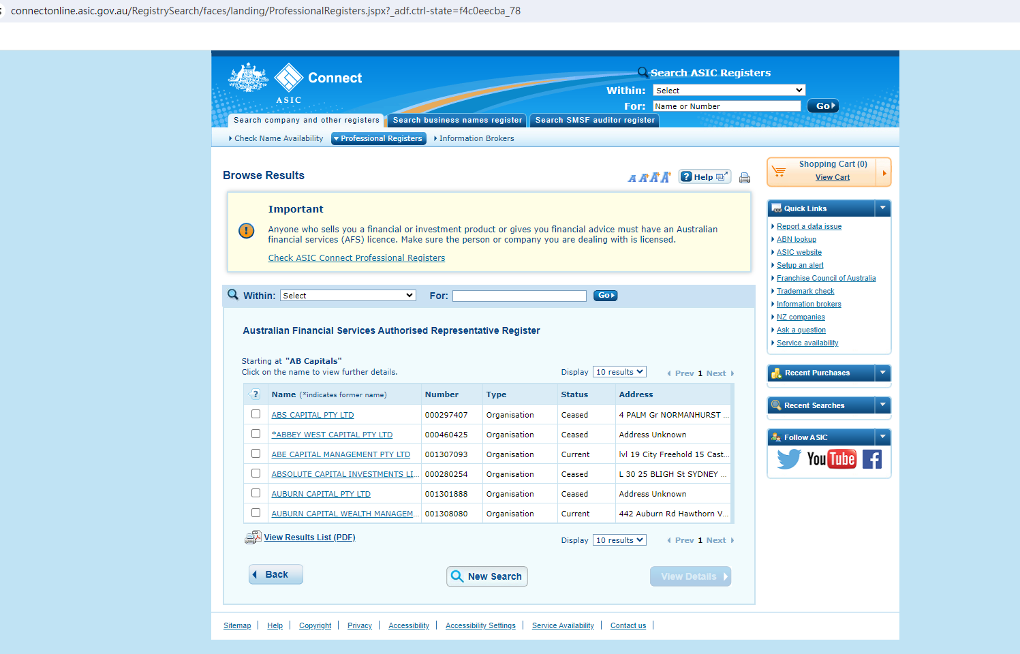This screenshot has height=654, width=1020.
Task: Click the Back button
Action: (276, 574)
